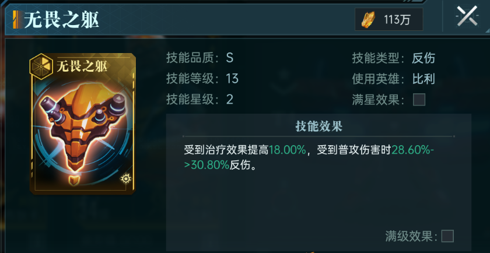The width and height of the screenshot is (490, 253).
Task: Click the orange armor skill artwork
Action: coord(83,125)
